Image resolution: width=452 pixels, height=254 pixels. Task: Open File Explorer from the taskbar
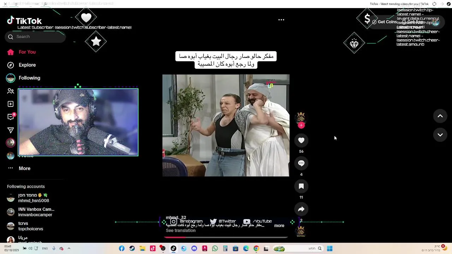(142, 249)
